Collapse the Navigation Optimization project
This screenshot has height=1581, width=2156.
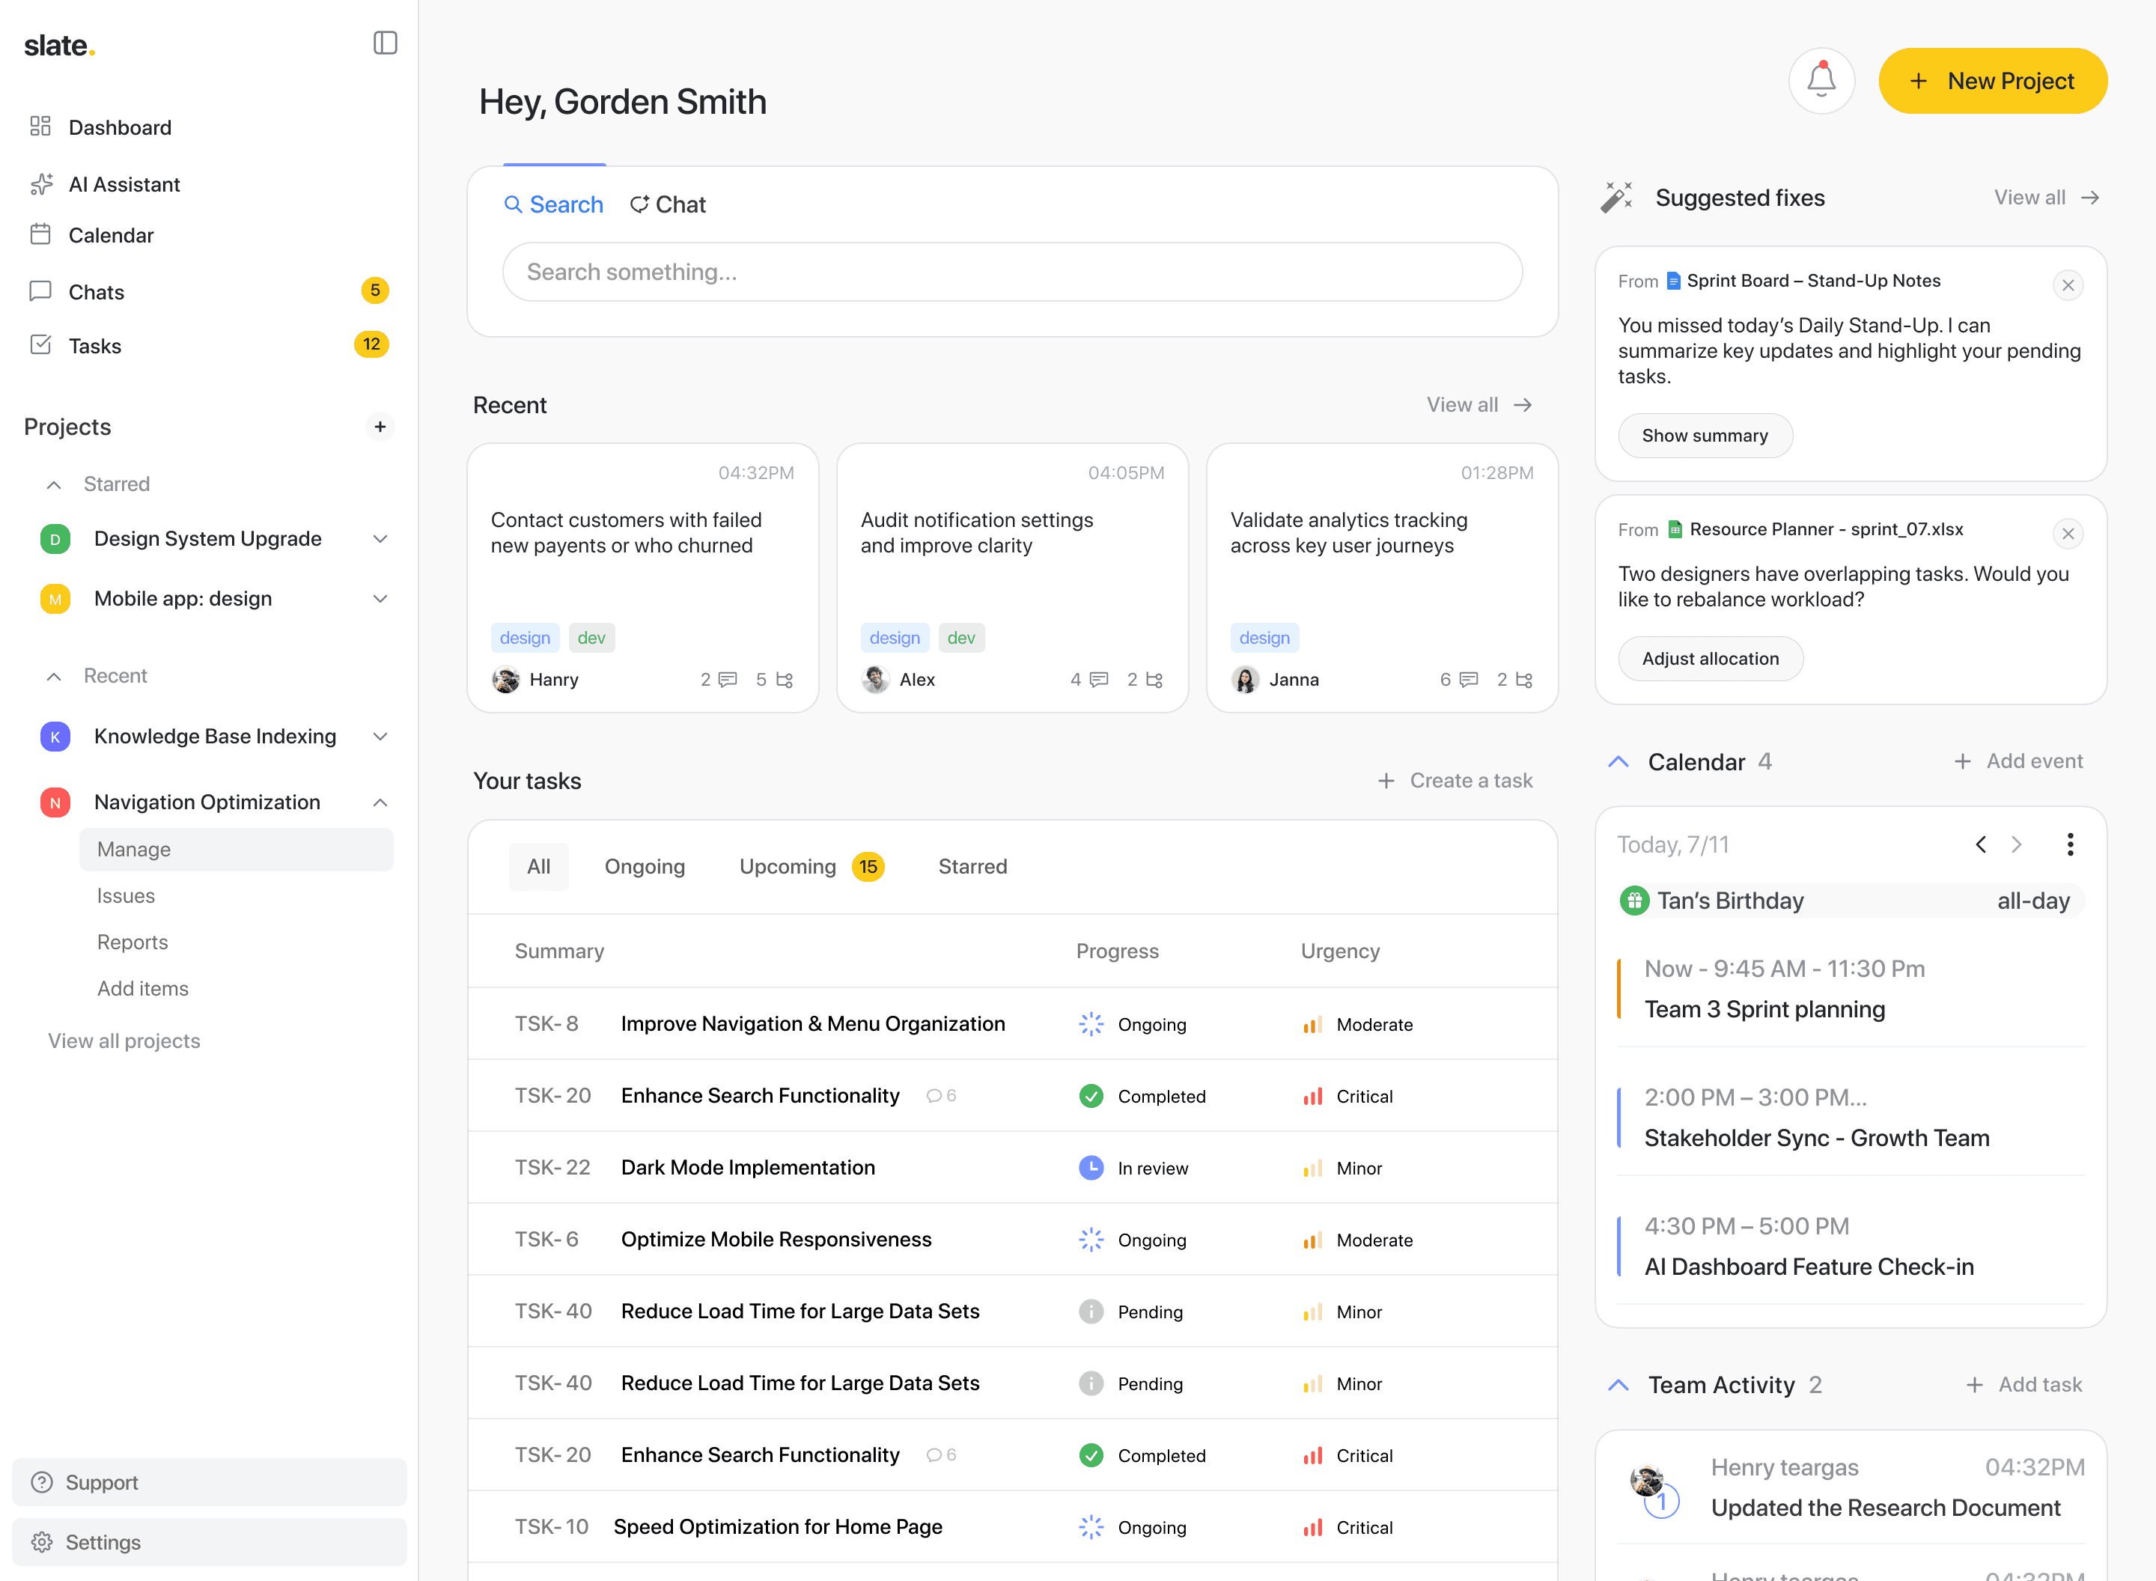(380, 802)
